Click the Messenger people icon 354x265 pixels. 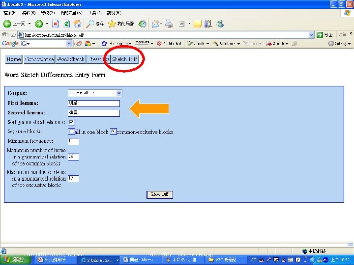pyautogui.click(x=220, y=24)
